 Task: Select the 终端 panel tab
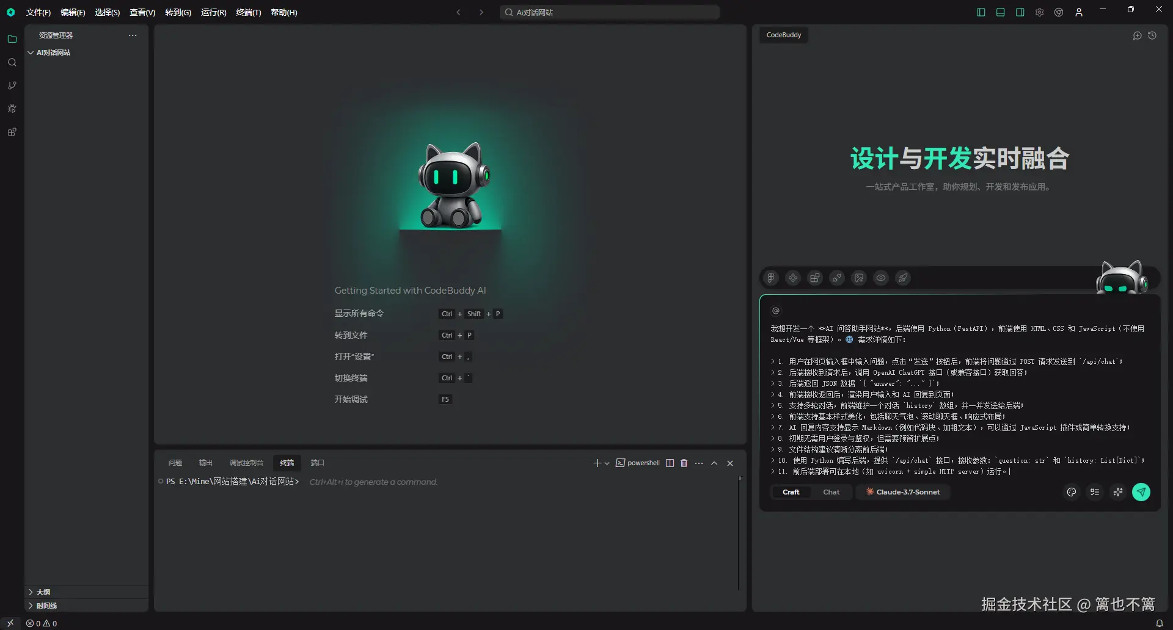click(x=287, y=463)
